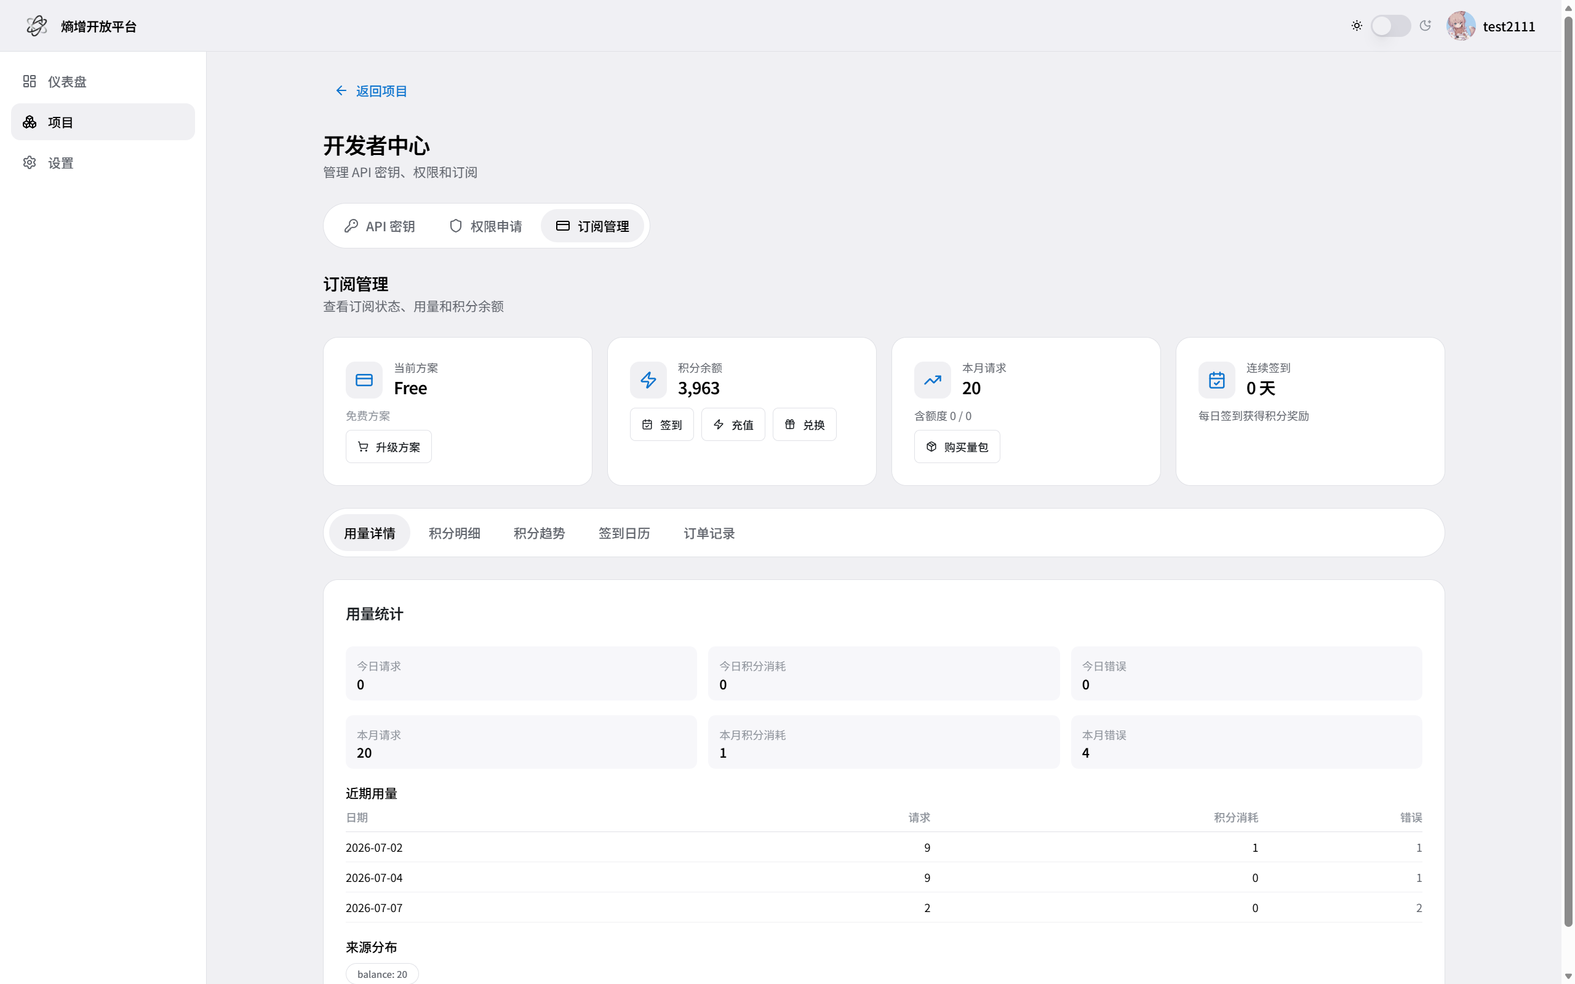This screenshot has height=984, width=1575.
Task: Click the 返回项目 back link
Action: pyautogui.click(x=371, y=91)
